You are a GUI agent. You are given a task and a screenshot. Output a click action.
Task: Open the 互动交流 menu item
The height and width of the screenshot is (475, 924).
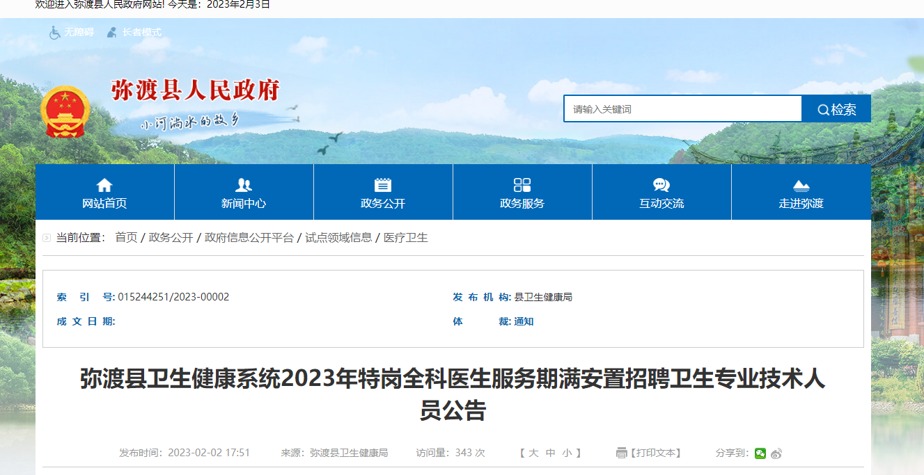[661, 204]
